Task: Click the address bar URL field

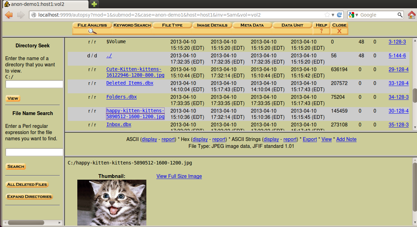Action: click(x=180, y=15)
